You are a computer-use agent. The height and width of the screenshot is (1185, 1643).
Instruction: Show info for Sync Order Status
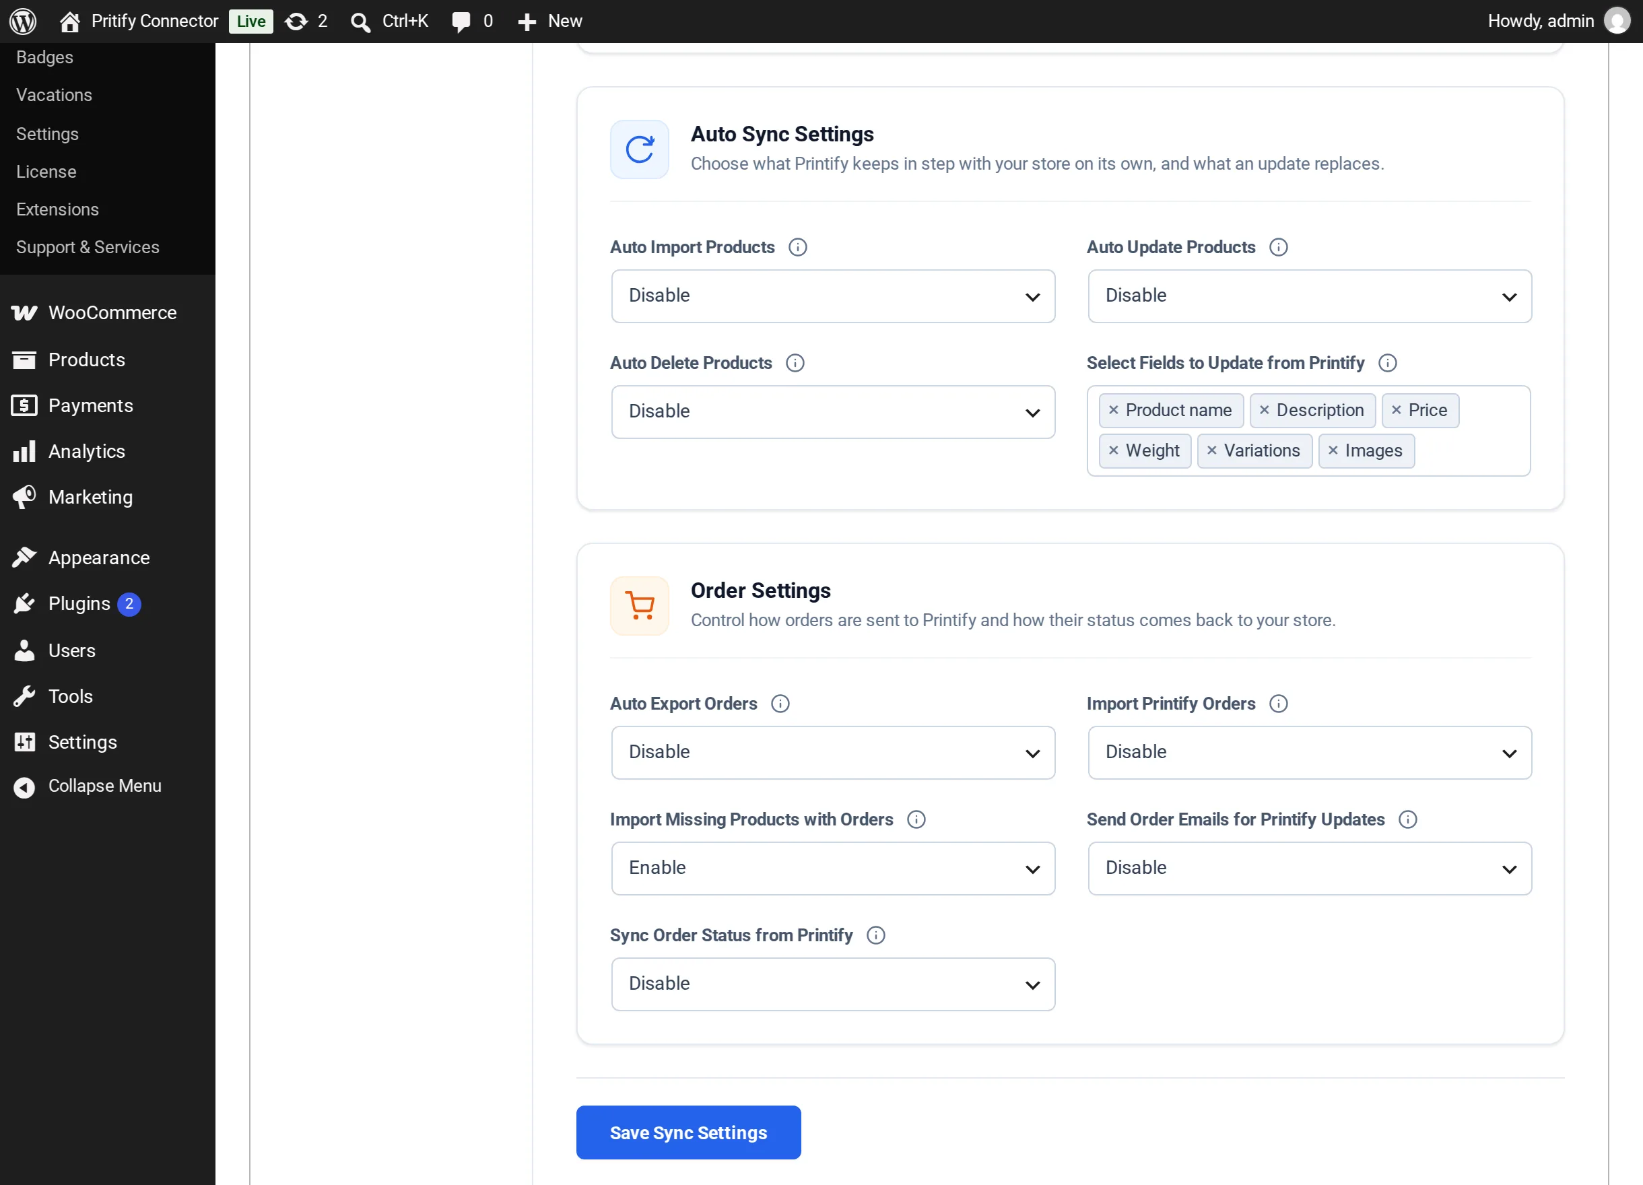876,935
